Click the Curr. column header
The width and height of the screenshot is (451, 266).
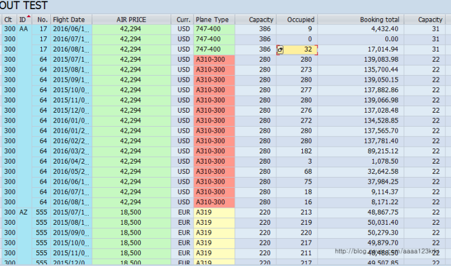(184, 20)
